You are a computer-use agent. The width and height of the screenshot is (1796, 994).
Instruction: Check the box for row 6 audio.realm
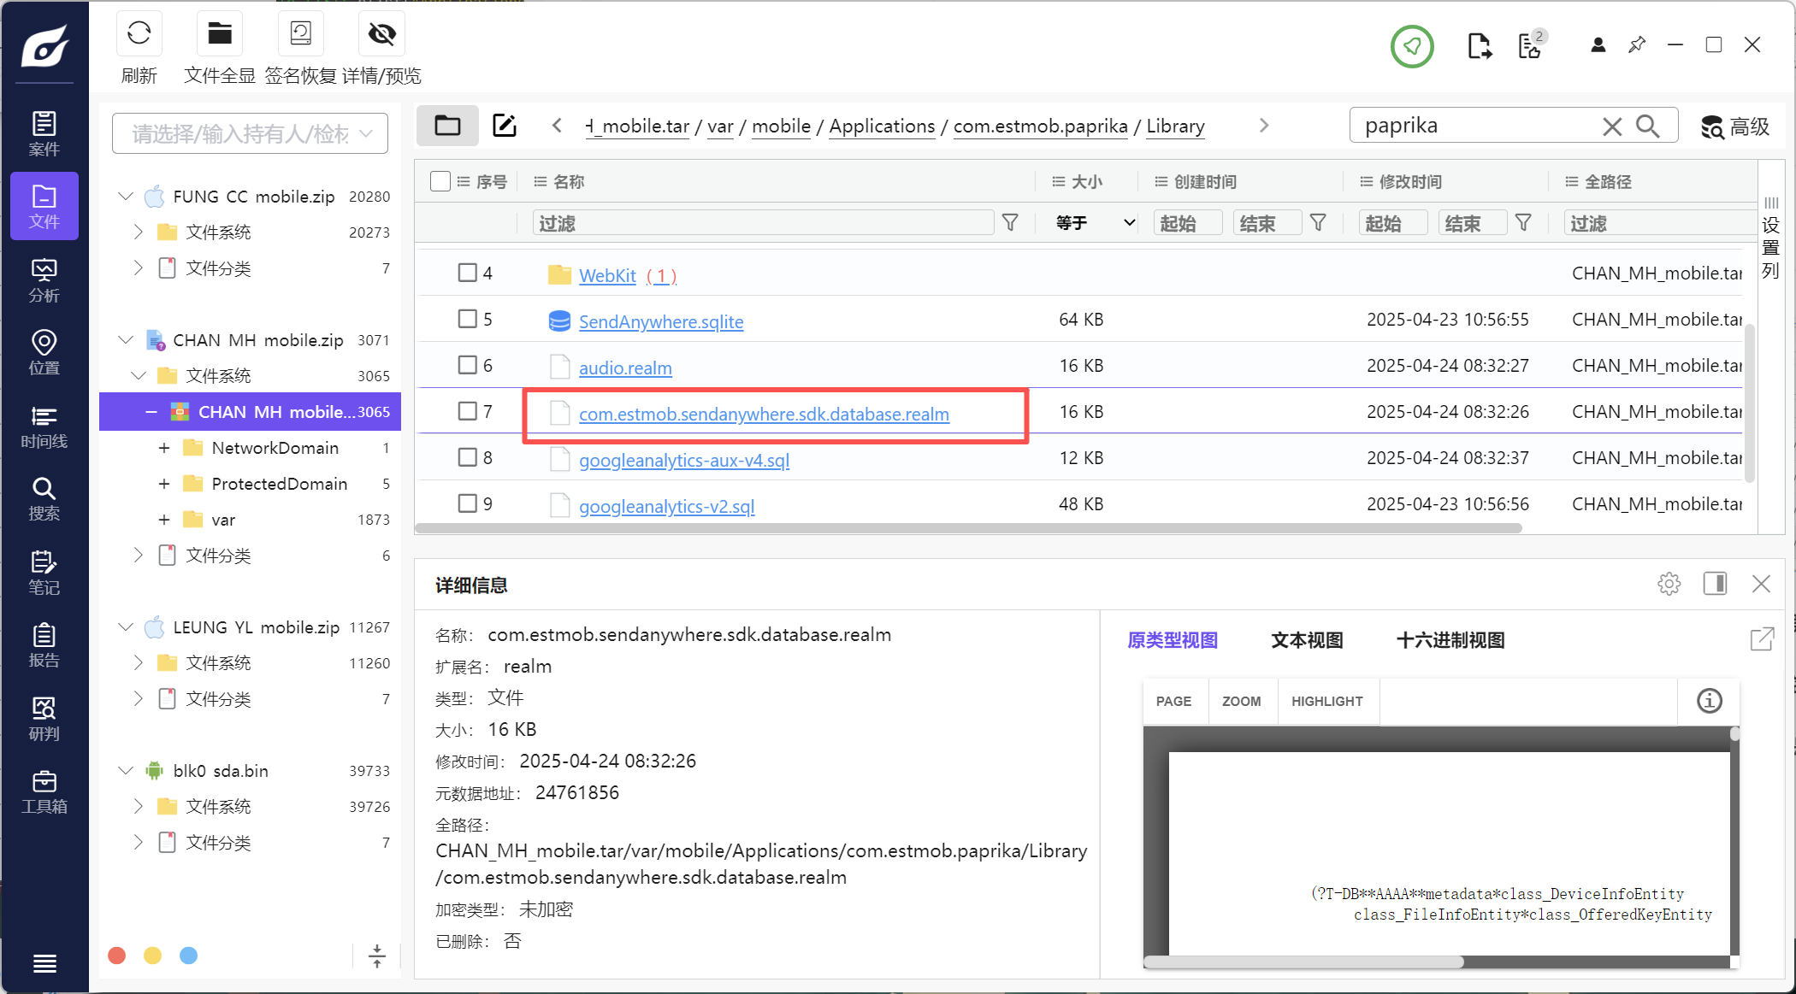click(x=467, y=365)
